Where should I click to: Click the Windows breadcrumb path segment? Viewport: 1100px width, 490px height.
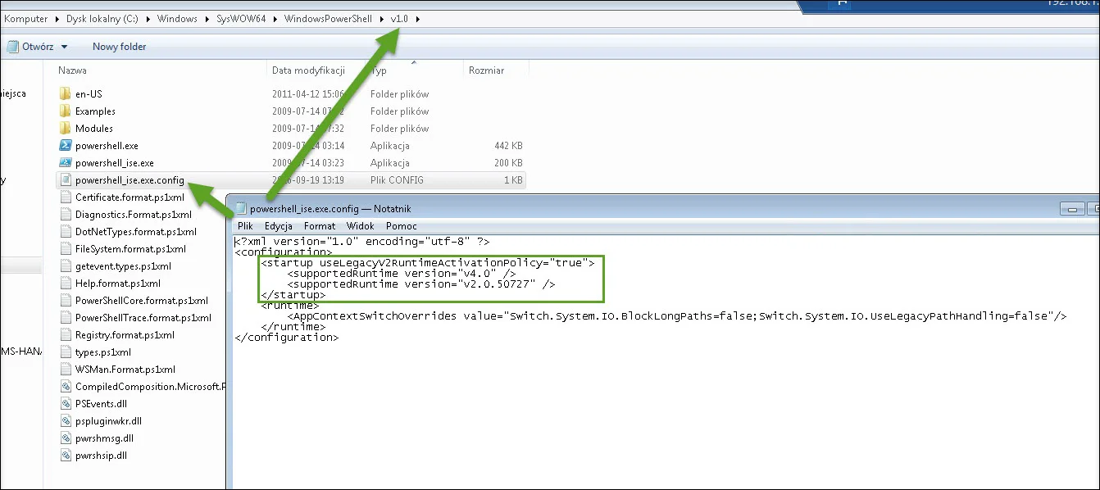(x=177, y=19)
